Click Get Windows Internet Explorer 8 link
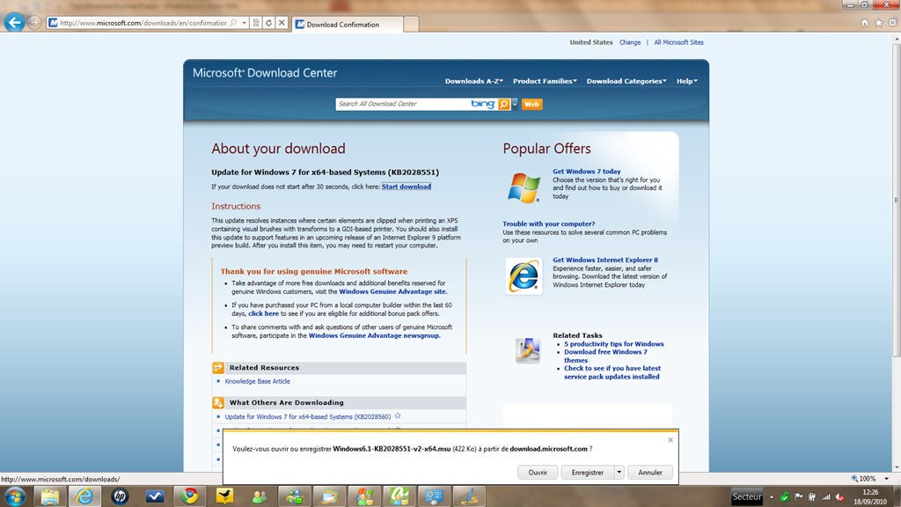Viewport: 901px width, 507px height. (605, 260)
